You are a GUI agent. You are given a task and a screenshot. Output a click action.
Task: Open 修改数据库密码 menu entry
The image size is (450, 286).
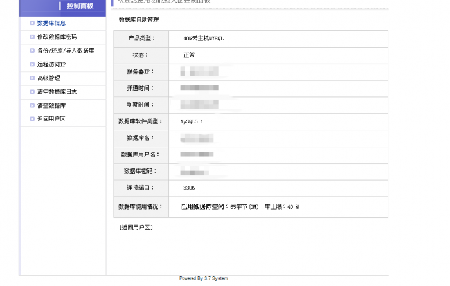[57, 37]
